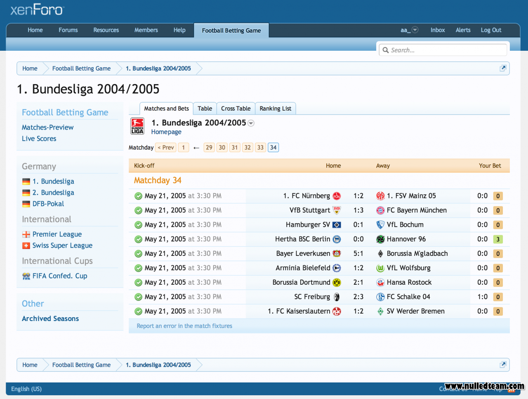Click Report an error in match fixtures
Viewport: 528px width, 399px height.
tap(184, 326)
